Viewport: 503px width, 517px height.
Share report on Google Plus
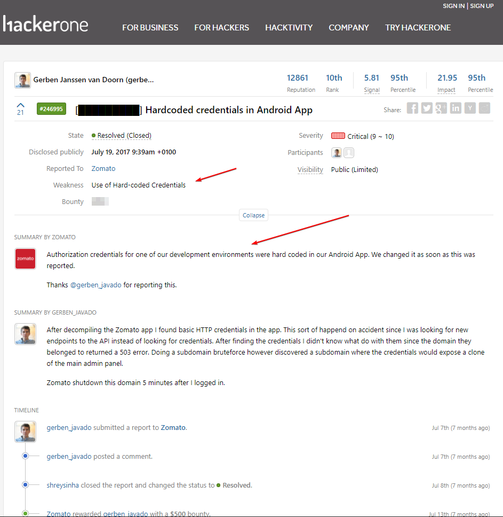coord(441,108)
